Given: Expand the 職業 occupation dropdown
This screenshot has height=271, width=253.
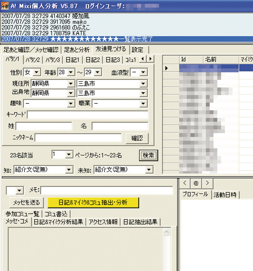Looking at the screenshot, I should click(x=143, y=104).
